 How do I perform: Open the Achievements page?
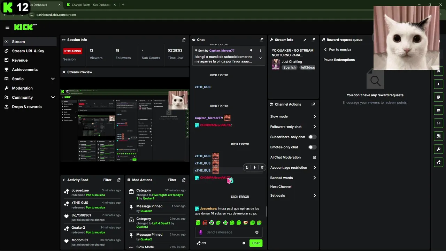[x=30, y=70]
